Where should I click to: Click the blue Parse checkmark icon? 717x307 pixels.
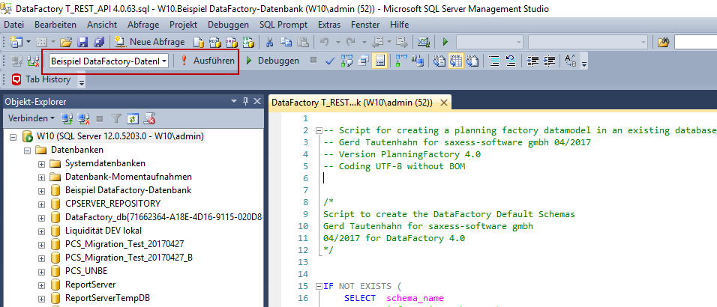[x=330, y=61]
